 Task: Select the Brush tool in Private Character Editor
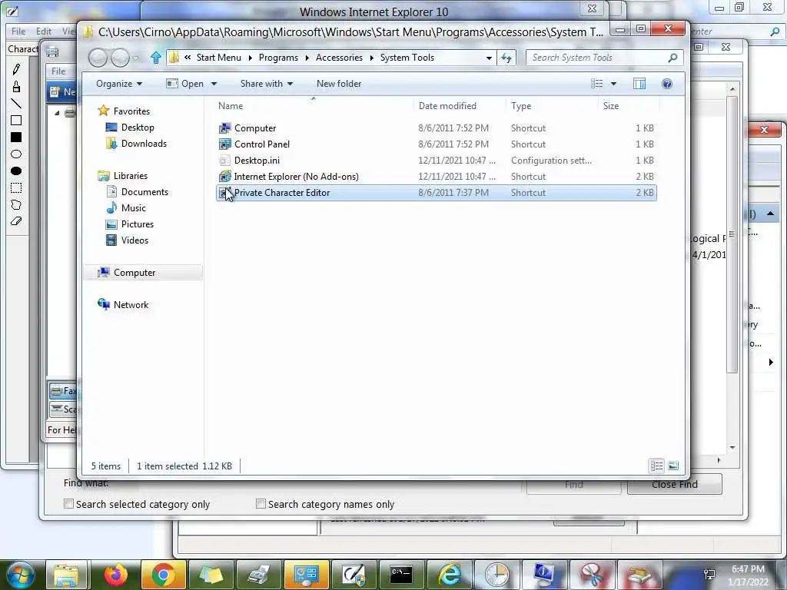[16, 87]
